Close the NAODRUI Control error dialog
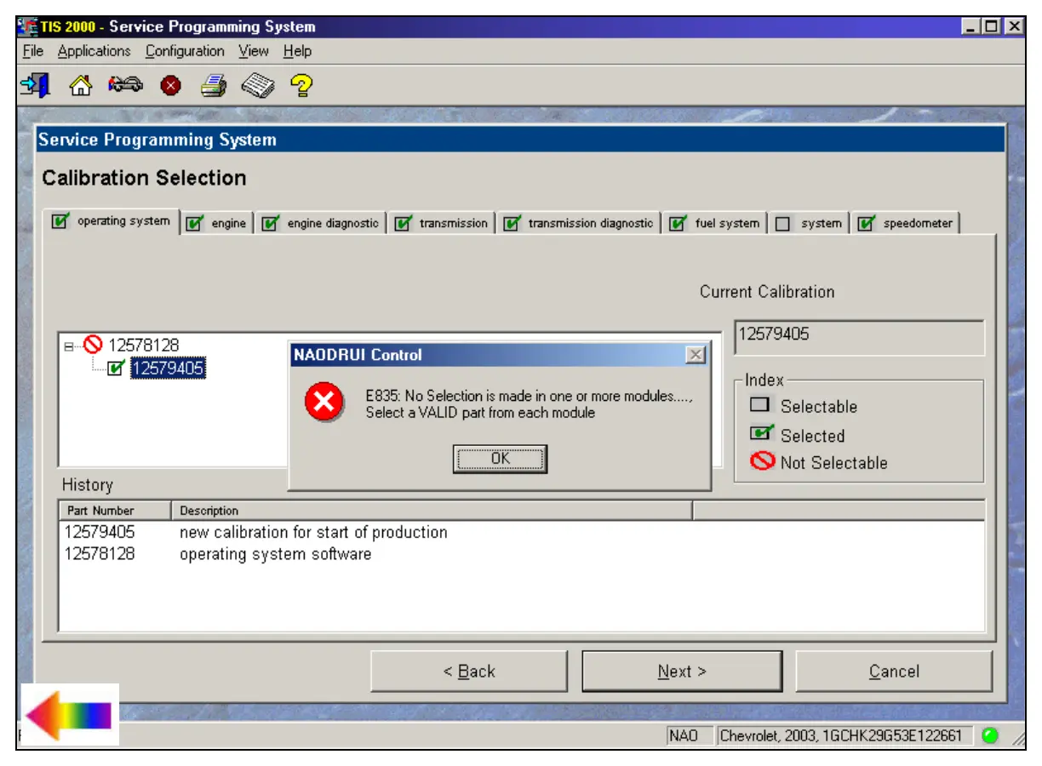 [696, 355]
